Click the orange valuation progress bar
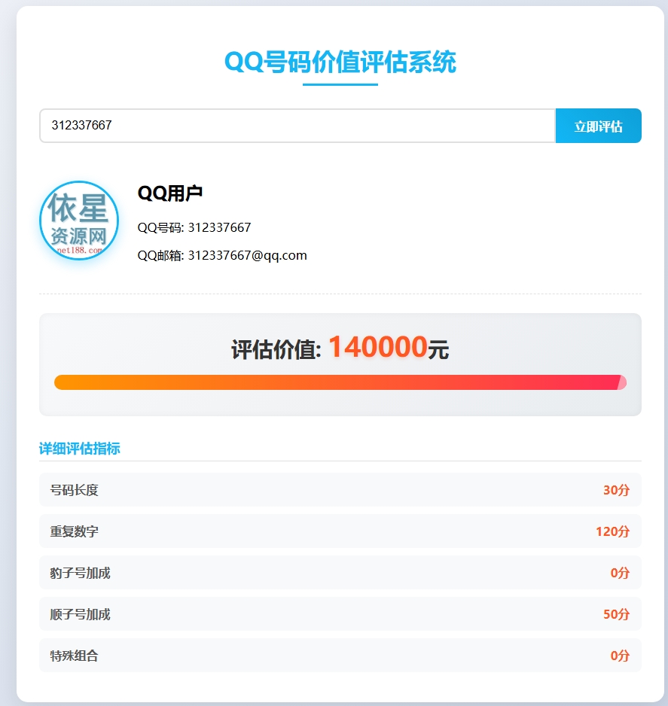668x706 pixels. tap(340, 382)
